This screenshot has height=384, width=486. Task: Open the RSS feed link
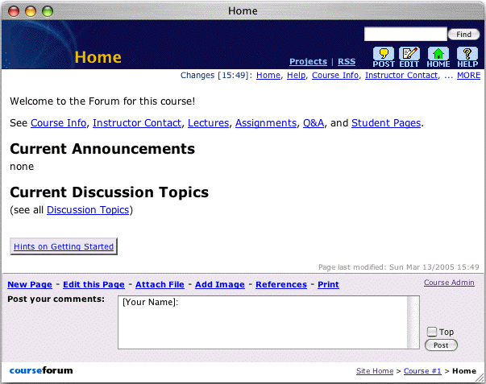[347, 62]
